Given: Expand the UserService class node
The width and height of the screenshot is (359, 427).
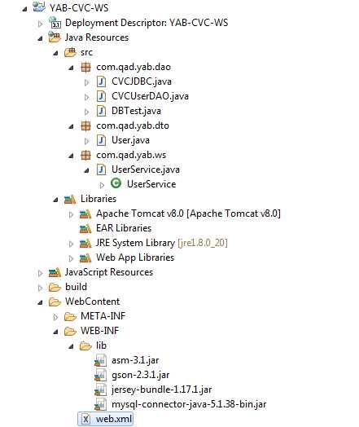Looking at the screenshot, I should click(103, 186).
